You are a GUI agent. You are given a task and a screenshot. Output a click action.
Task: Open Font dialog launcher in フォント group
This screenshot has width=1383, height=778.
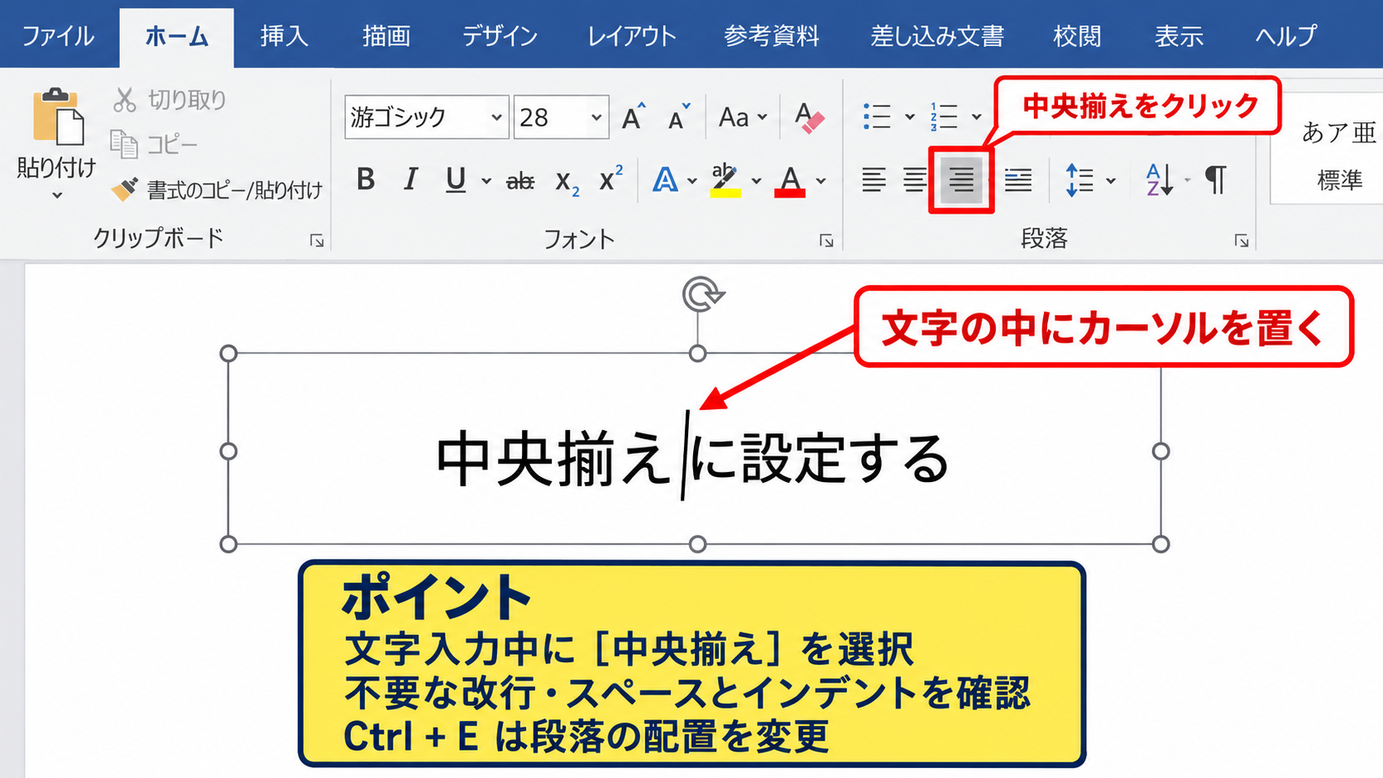coord(826,241)
